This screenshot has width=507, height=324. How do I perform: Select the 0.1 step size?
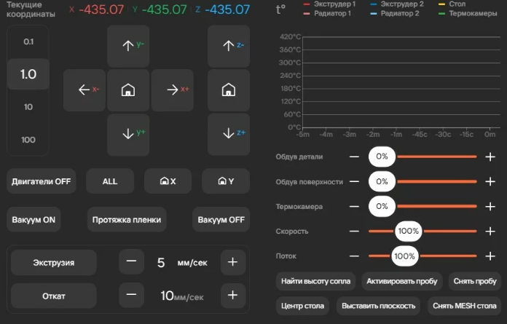(28, 42)
